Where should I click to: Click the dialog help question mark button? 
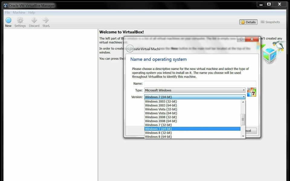[x=241, y=39]
